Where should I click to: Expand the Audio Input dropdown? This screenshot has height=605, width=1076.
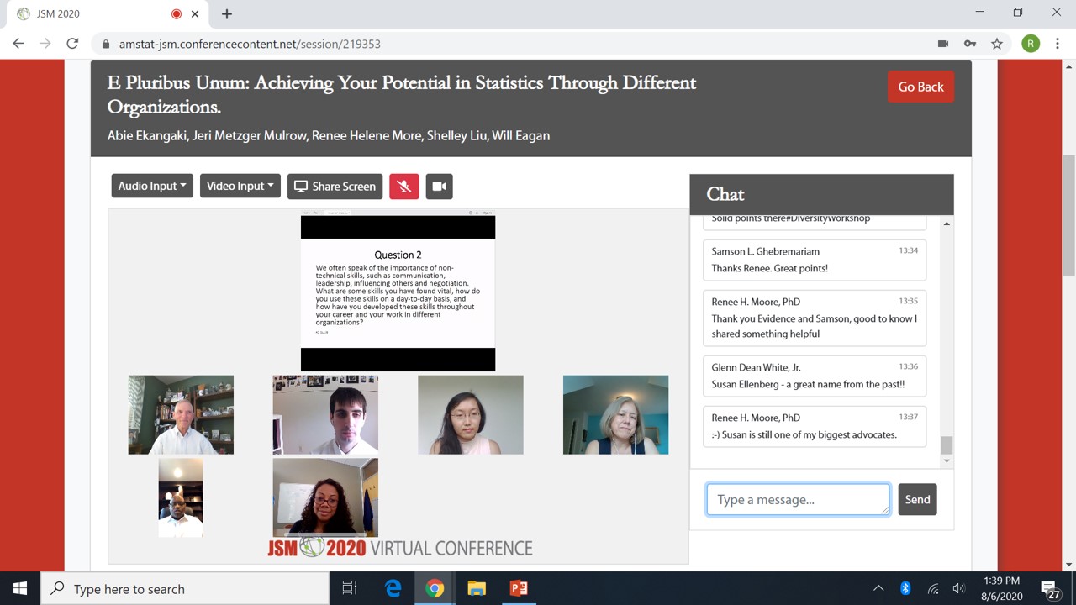pos(152,187)
